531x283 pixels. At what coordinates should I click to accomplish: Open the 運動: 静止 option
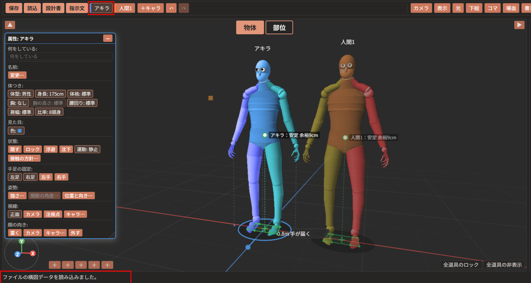[x=87, y=149]
